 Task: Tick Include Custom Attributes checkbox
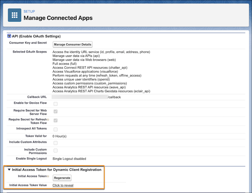pos(55,143)
